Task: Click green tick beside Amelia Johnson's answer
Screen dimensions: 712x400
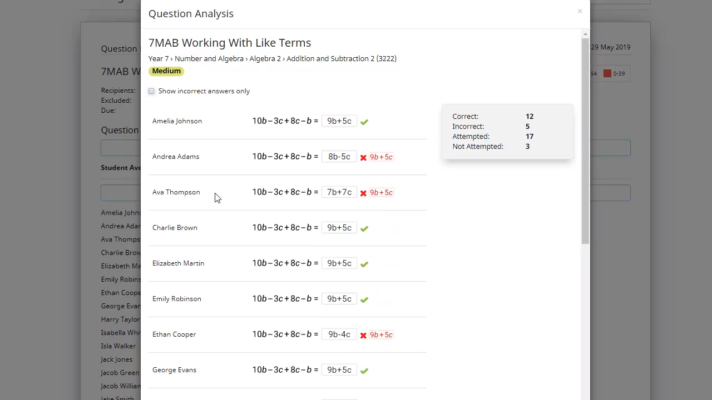Action: tap(364, 122)
